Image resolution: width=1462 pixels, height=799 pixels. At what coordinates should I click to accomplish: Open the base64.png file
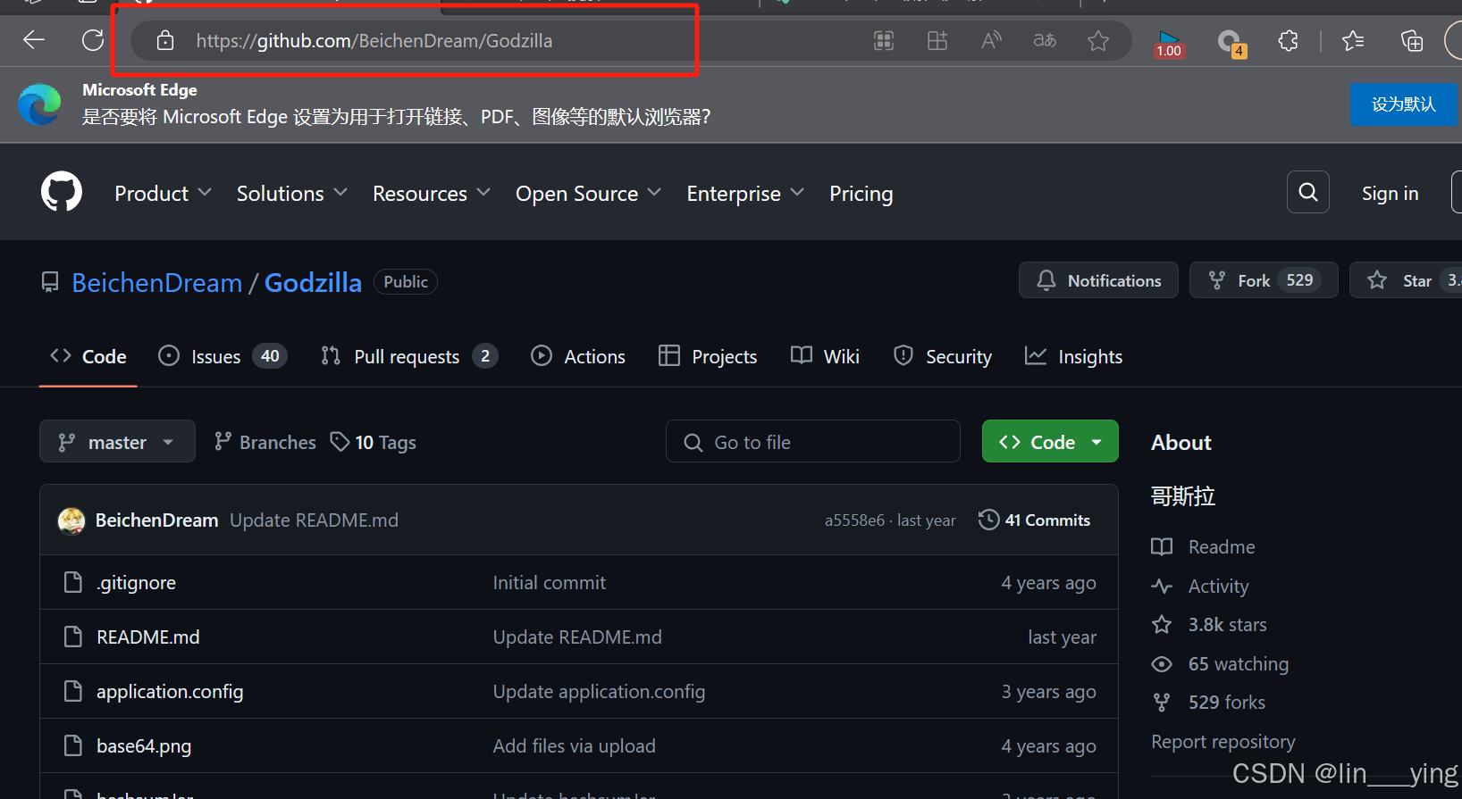tap(144, 746)
